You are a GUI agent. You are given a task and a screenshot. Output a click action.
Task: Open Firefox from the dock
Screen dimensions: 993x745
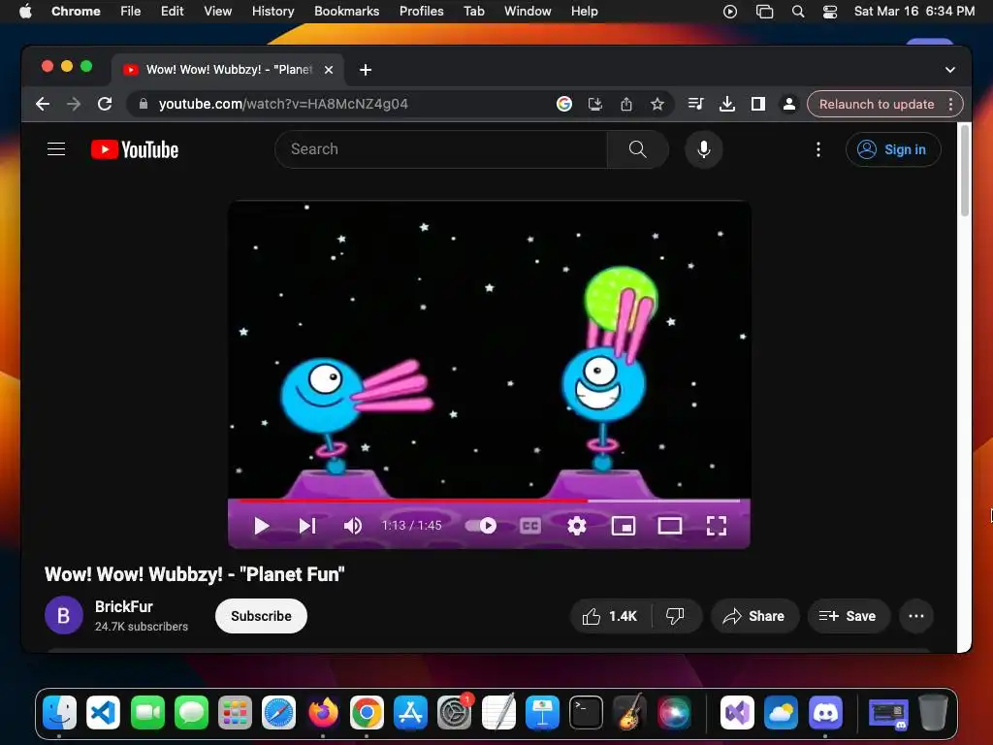coord(323,713)
